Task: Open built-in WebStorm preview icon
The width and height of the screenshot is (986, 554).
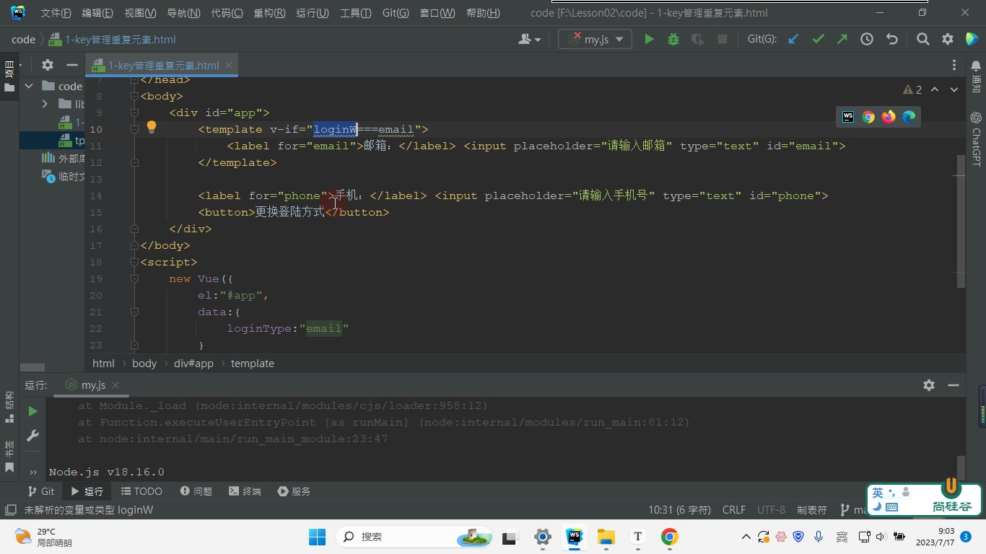Action: pos(848,116)
